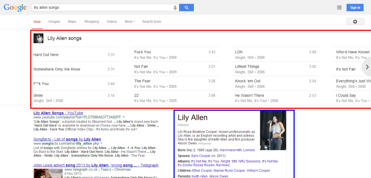Click the Wikipedia source link
Viewport: 371px width, 178px height.
pyautogui.click(x=204, y=143)
